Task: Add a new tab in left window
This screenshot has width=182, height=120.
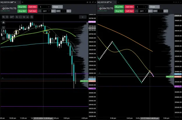Action: click(22, 2)
